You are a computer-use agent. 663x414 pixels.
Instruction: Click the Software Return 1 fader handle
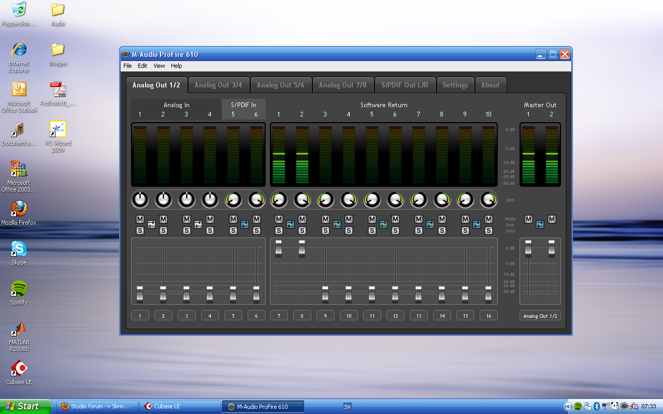click(x=279, y=248)
